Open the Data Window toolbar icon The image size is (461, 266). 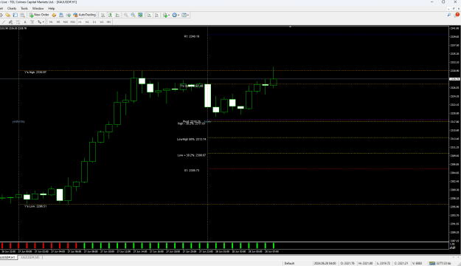[22, 15]
